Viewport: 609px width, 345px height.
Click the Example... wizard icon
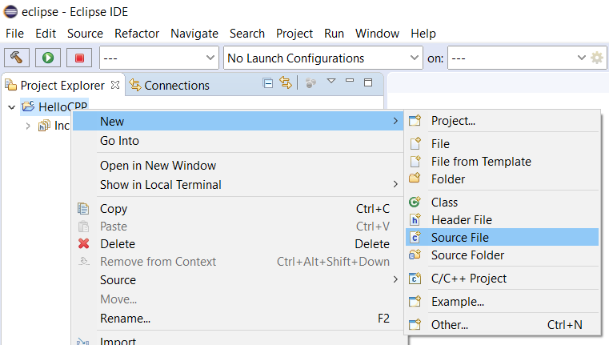point(415,301)
